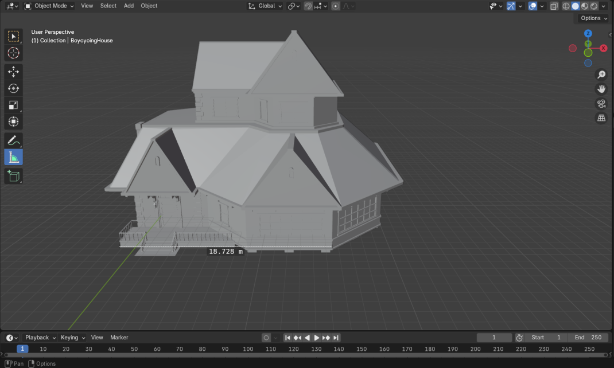Open the timeline editor type icon

[x=11, y=338]
